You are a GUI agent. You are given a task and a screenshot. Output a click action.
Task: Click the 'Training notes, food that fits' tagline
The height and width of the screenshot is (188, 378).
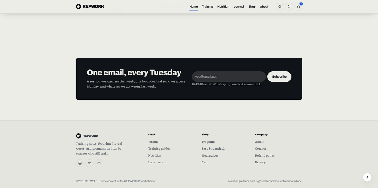pyautogui.click(x=99, y=149)
